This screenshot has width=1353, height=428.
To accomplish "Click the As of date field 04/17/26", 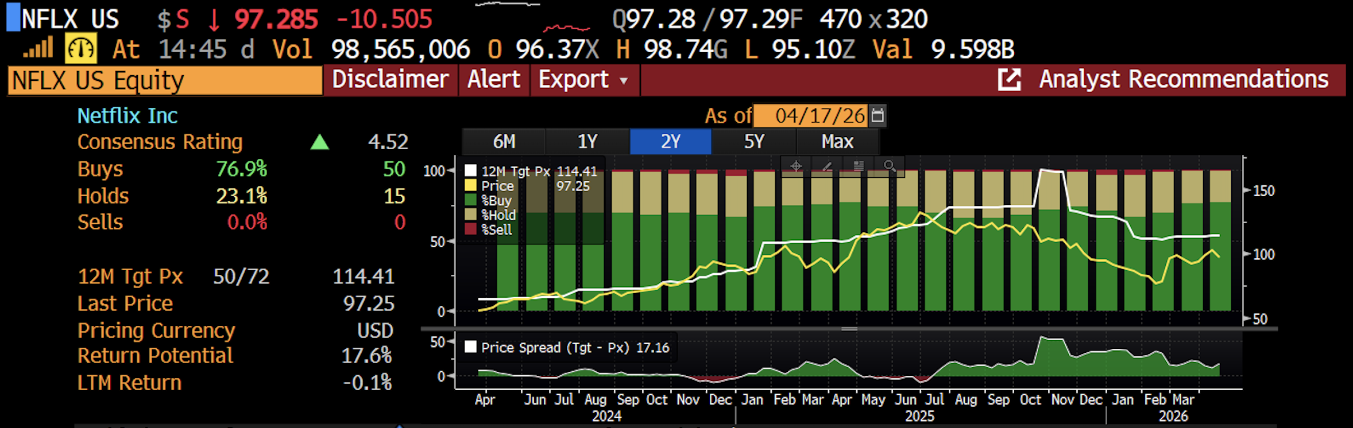I will click(810, 115).
